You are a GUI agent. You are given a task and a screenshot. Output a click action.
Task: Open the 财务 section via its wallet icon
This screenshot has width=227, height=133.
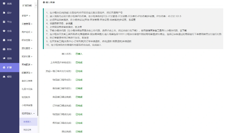tap(4, 49)
